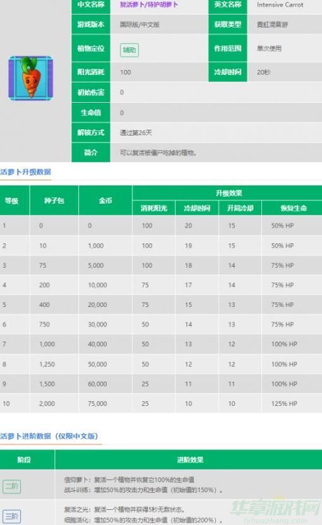The image size is (322, 525).
Task: Open the 复活萝卜/特护胡萝卜 purple link
Action: (x=148, y=4)
